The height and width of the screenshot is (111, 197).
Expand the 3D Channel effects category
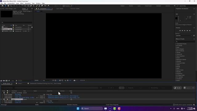click(x=175, y=46)
